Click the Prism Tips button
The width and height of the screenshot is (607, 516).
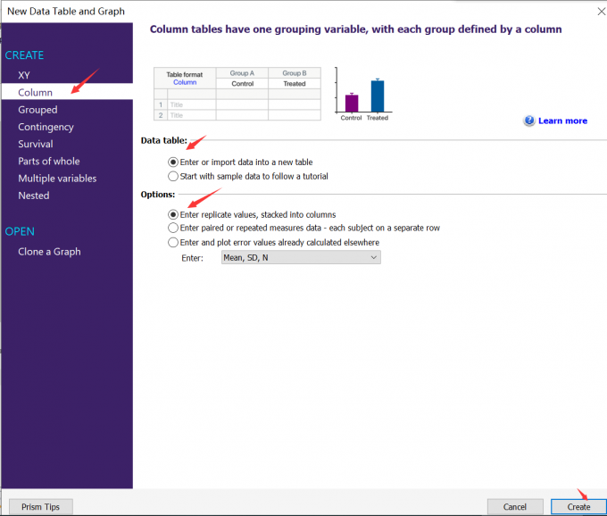[41, 507]
